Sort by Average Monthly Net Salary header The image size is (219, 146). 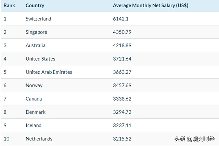pos(151,5)
